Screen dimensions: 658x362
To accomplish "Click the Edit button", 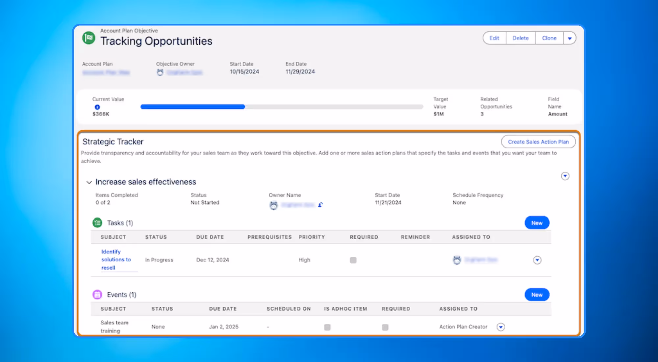I will [x=494, y=38].
